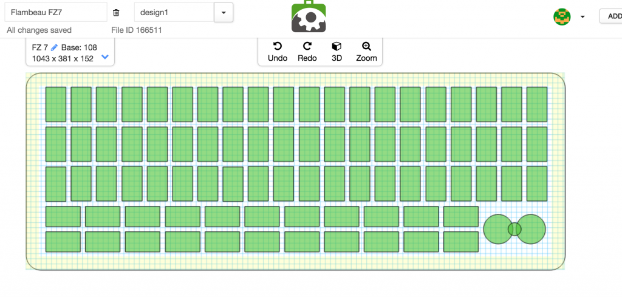Click the trash icon beside Flambeau FZ7
Image resolution: width=622 pixels, height=297 pixels.
coord(116,12)
